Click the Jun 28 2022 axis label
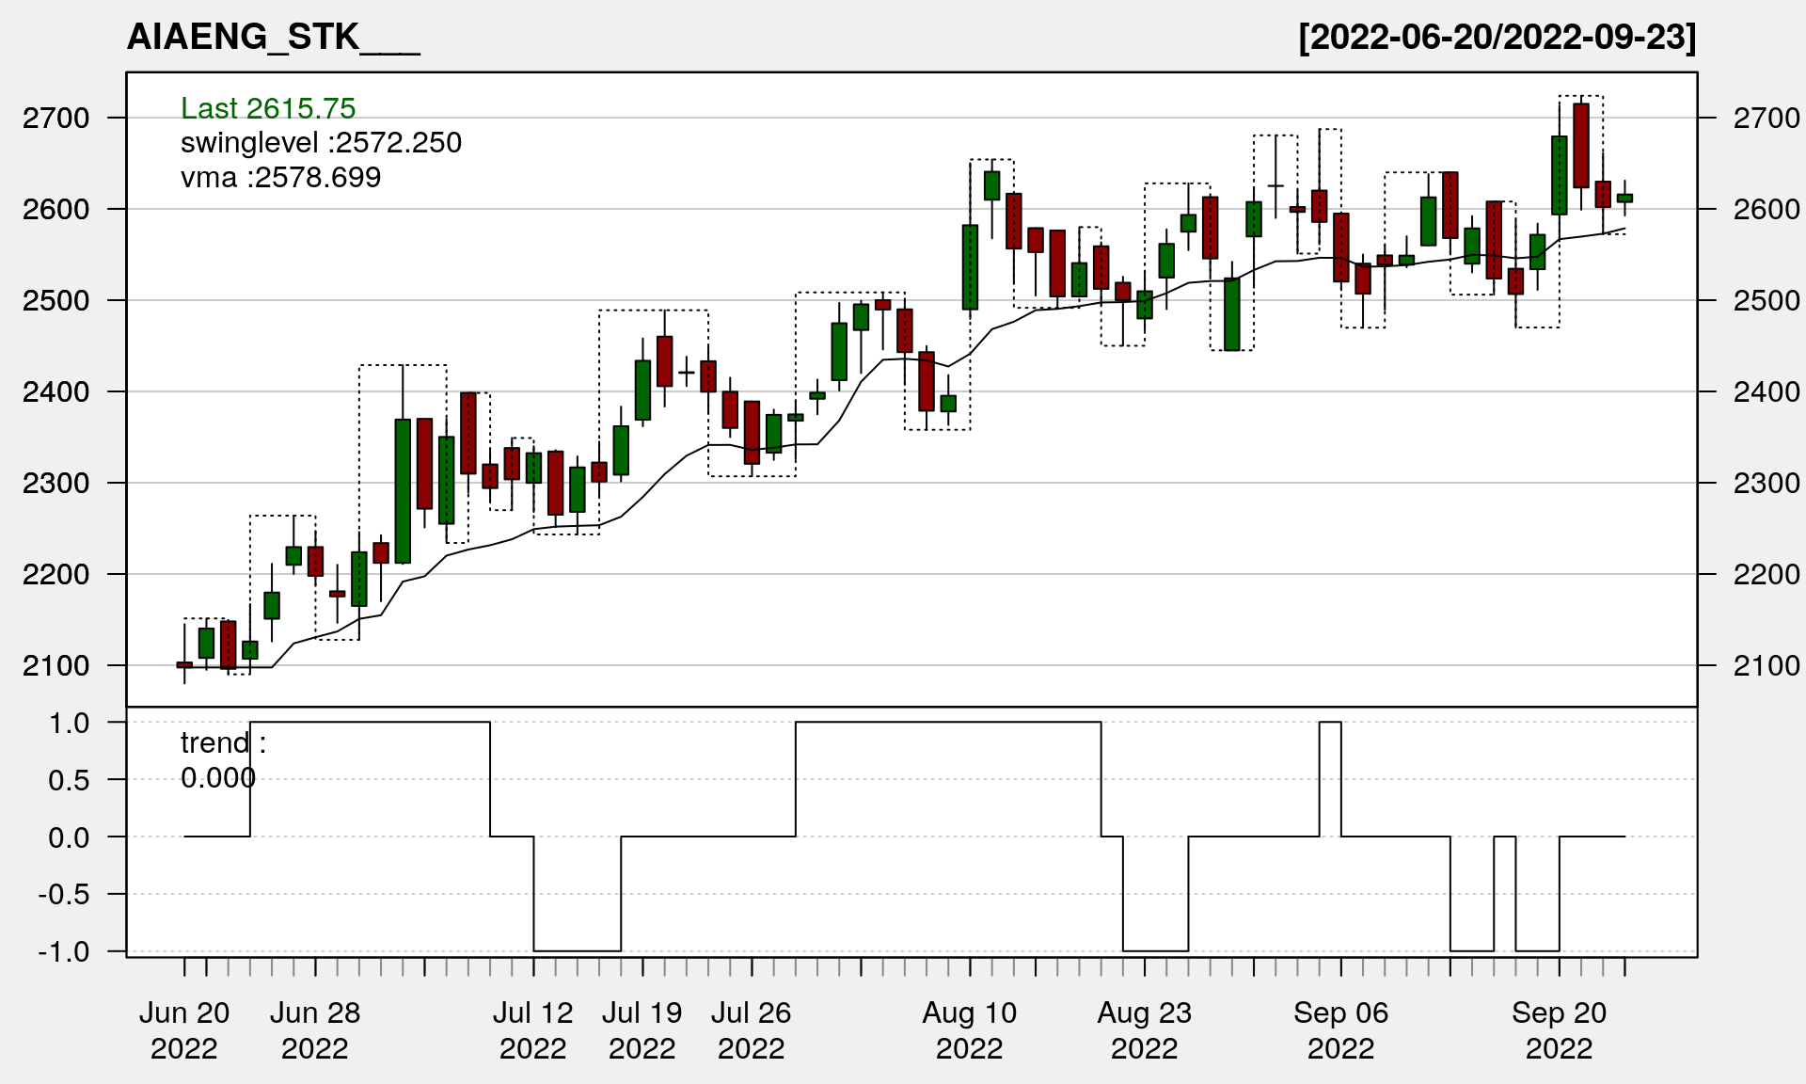Viewport: 1806px width, 1084px height. click(315, 1029)
